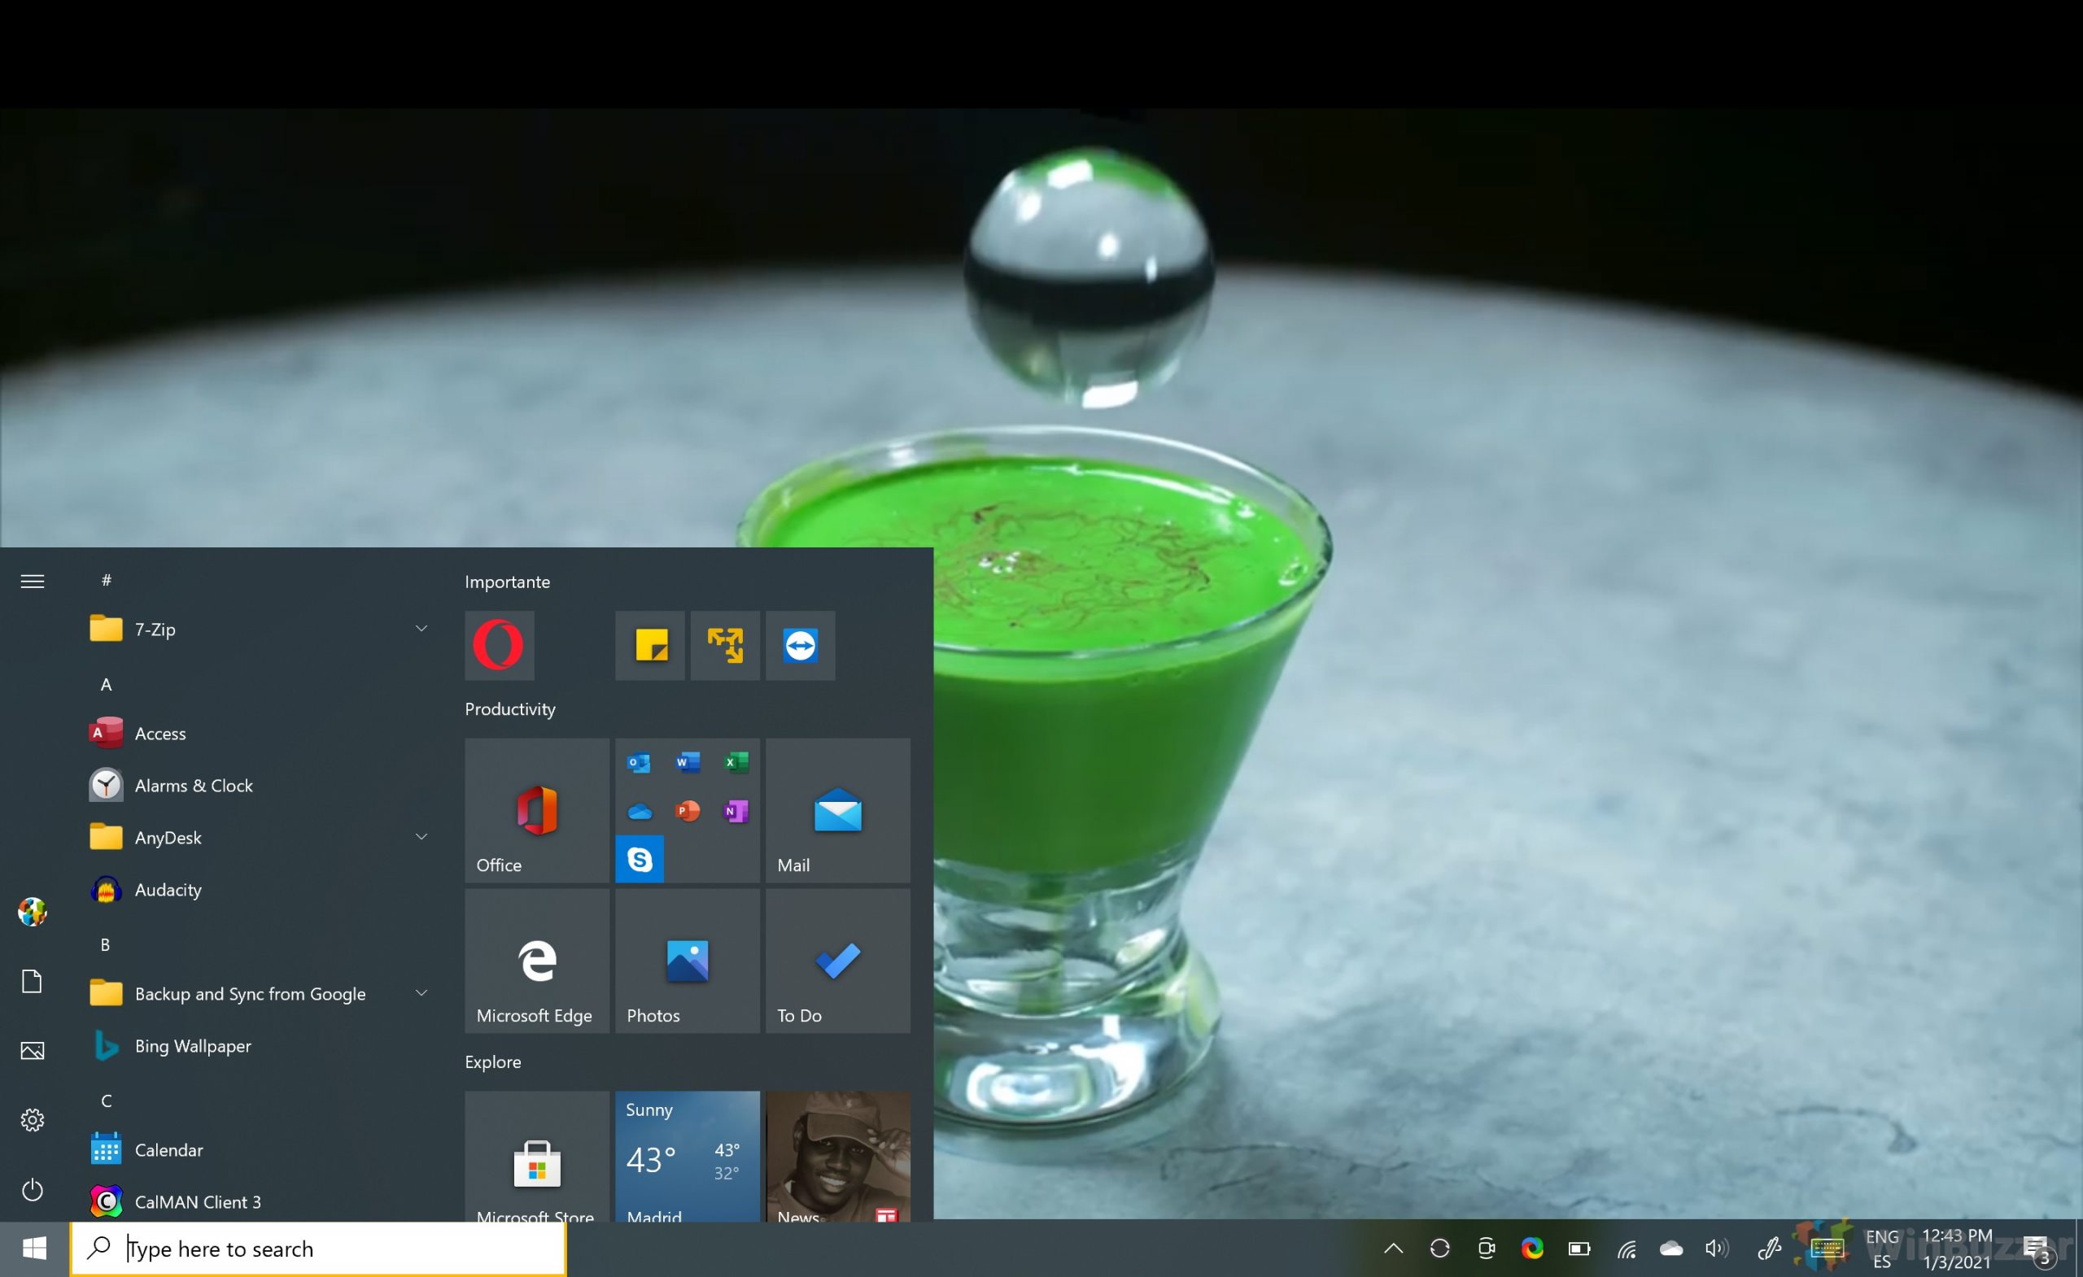
Task: Open Alarms & Clock app
Action: coord(258,785)
